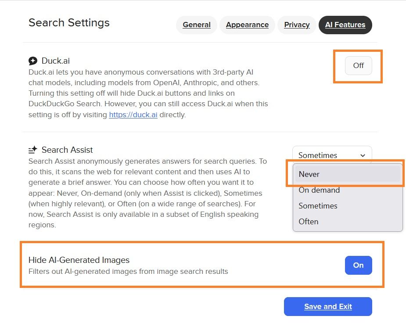The image size is (406, 334).
Task: Pick Sometimes from the open list
Action: [x=348, y=206]
